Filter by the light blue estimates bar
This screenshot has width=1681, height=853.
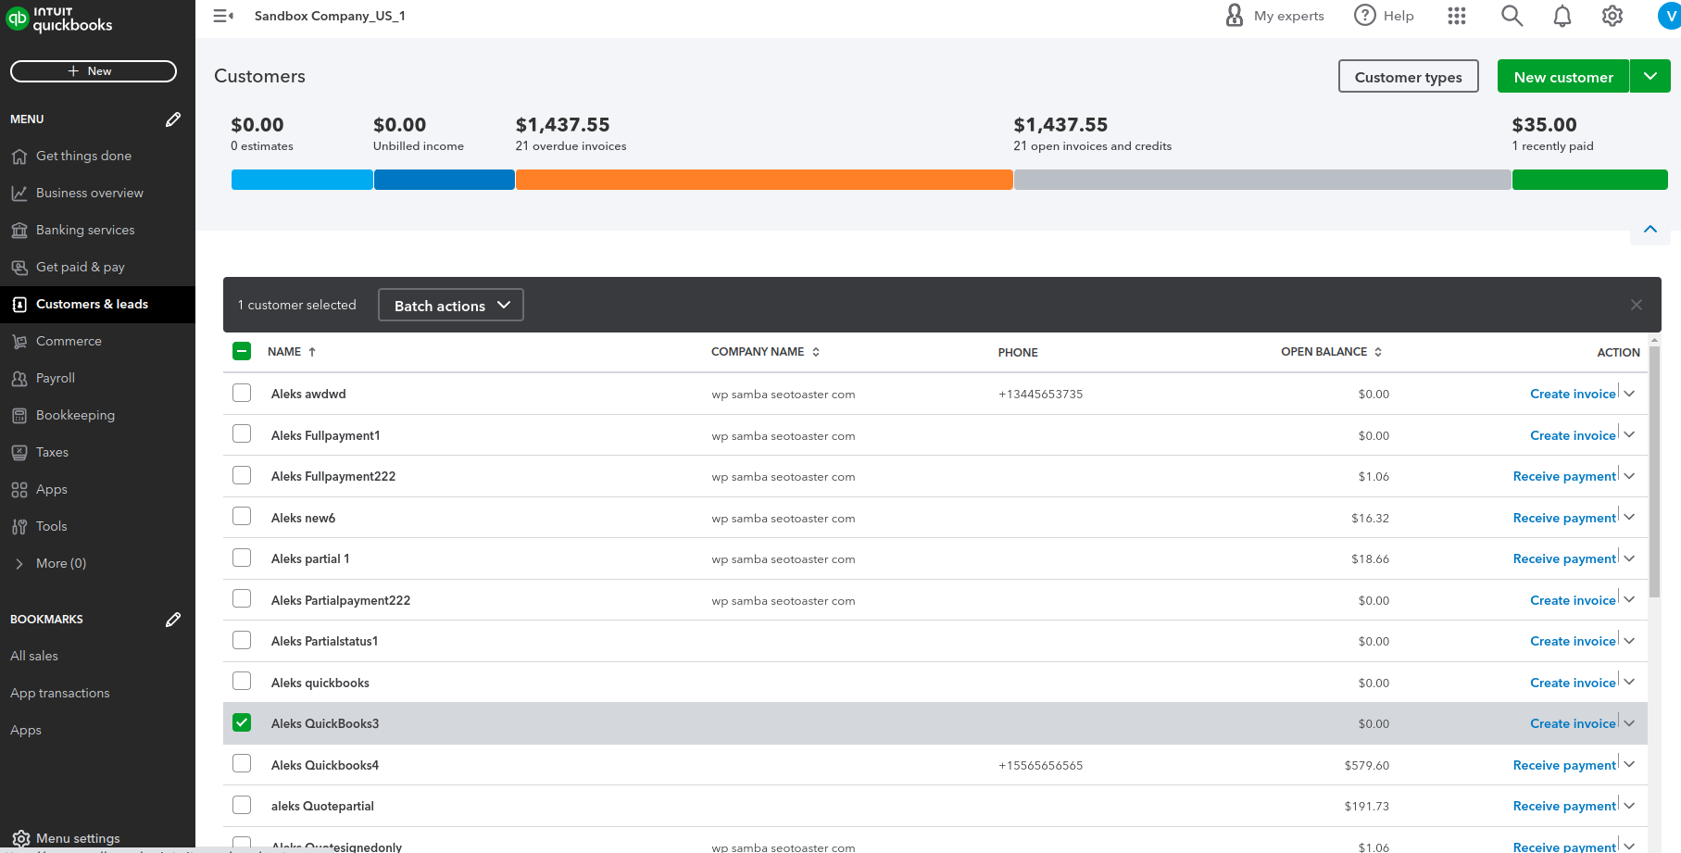tap(302, 180)
